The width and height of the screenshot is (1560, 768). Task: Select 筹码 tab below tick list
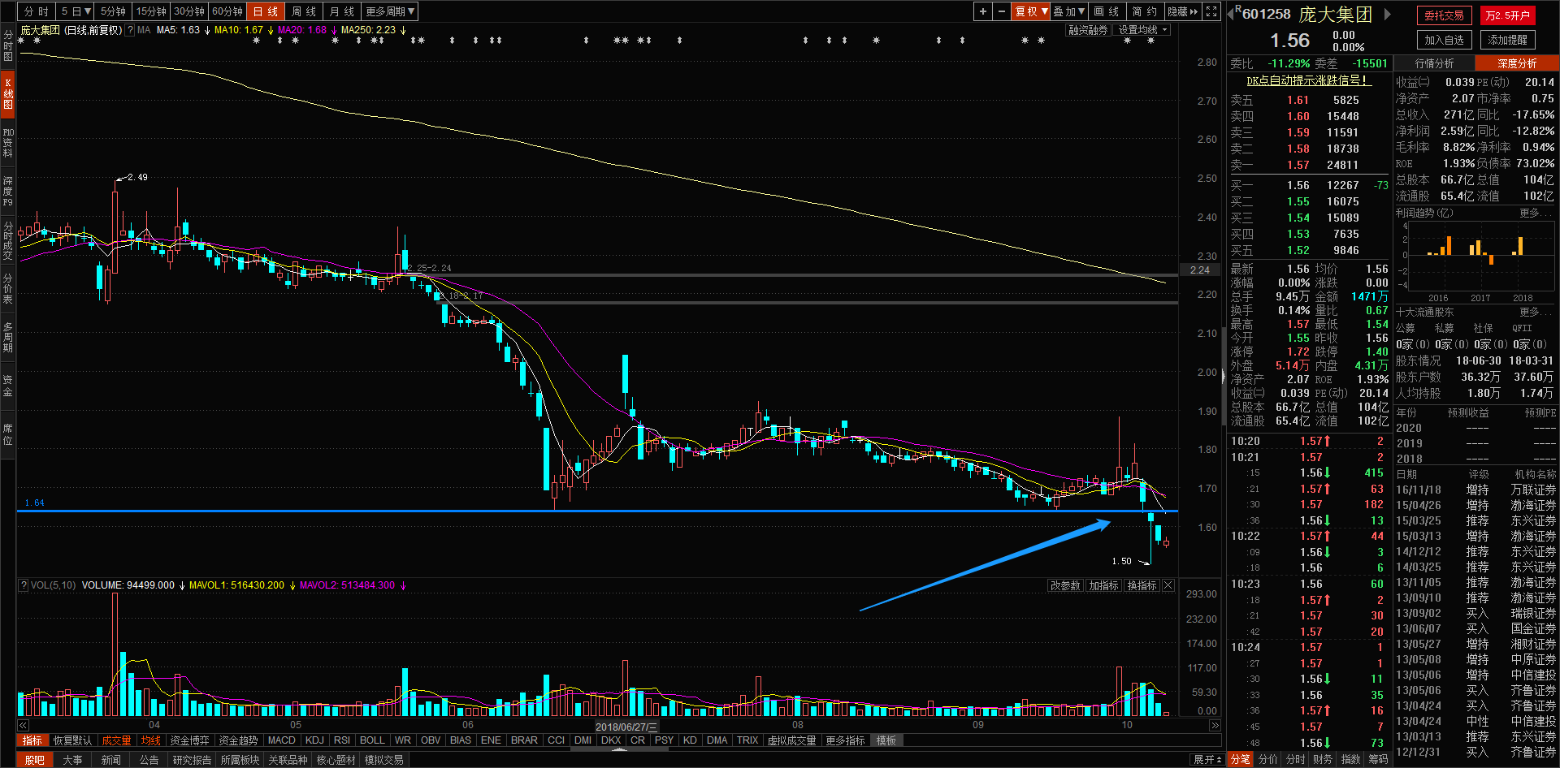(x=1379, y=760)
